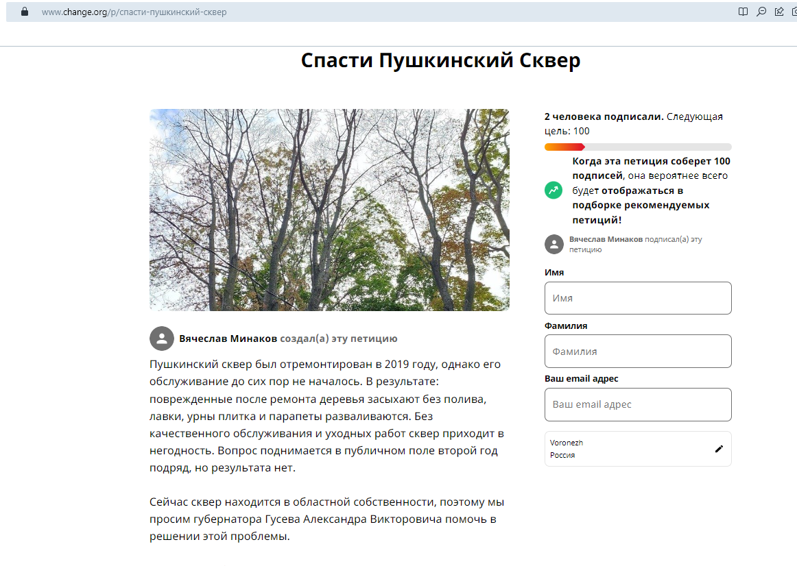Click the share page icon in address bar

778,12
